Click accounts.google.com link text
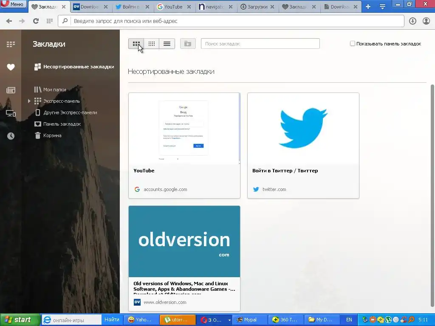This screenshot has width=435, height=326. point(165,189)
